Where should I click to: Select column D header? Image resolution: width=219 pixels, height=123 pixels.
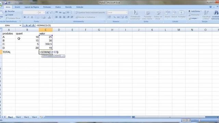click(x=59, y=30)
